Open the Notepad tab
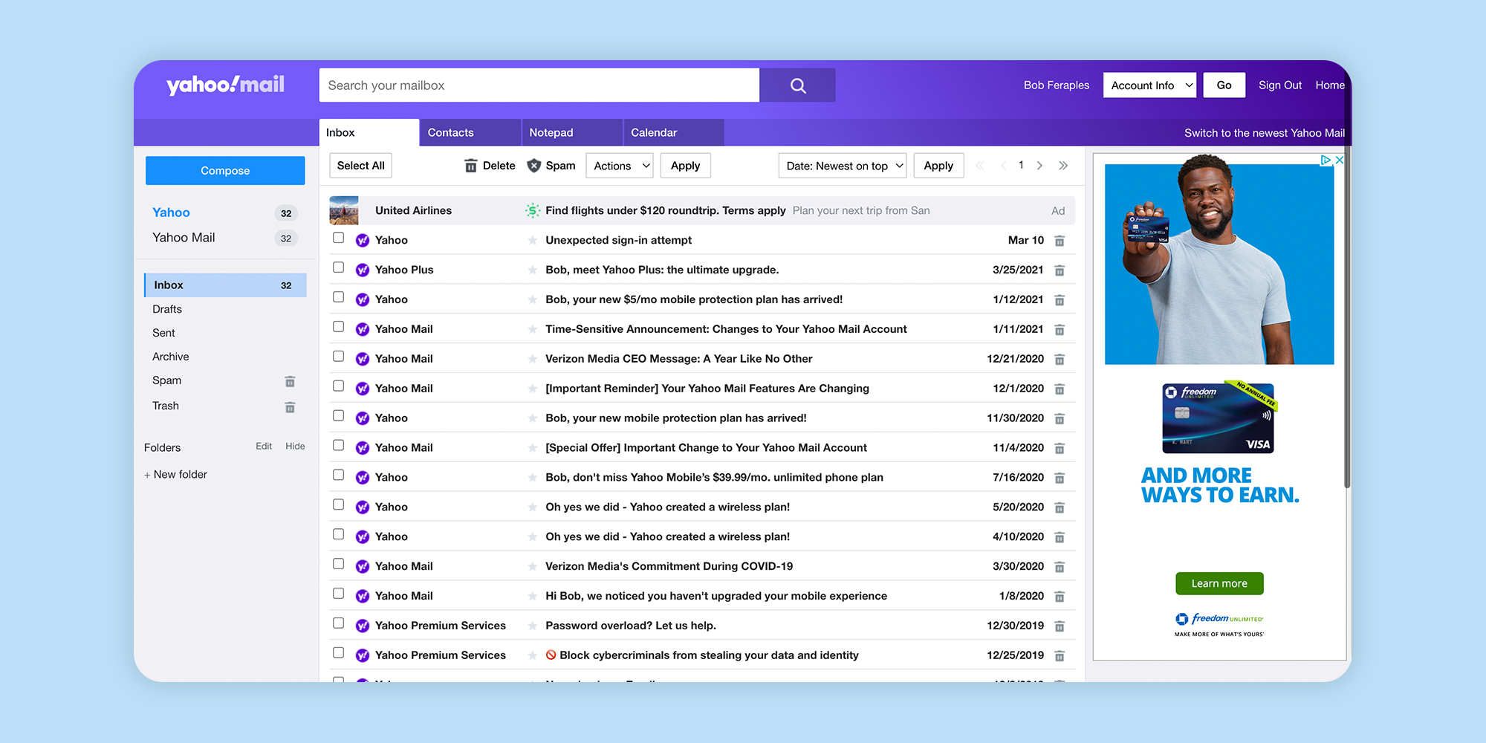This screenshot has height=743, width=1486. click(571, 132)
